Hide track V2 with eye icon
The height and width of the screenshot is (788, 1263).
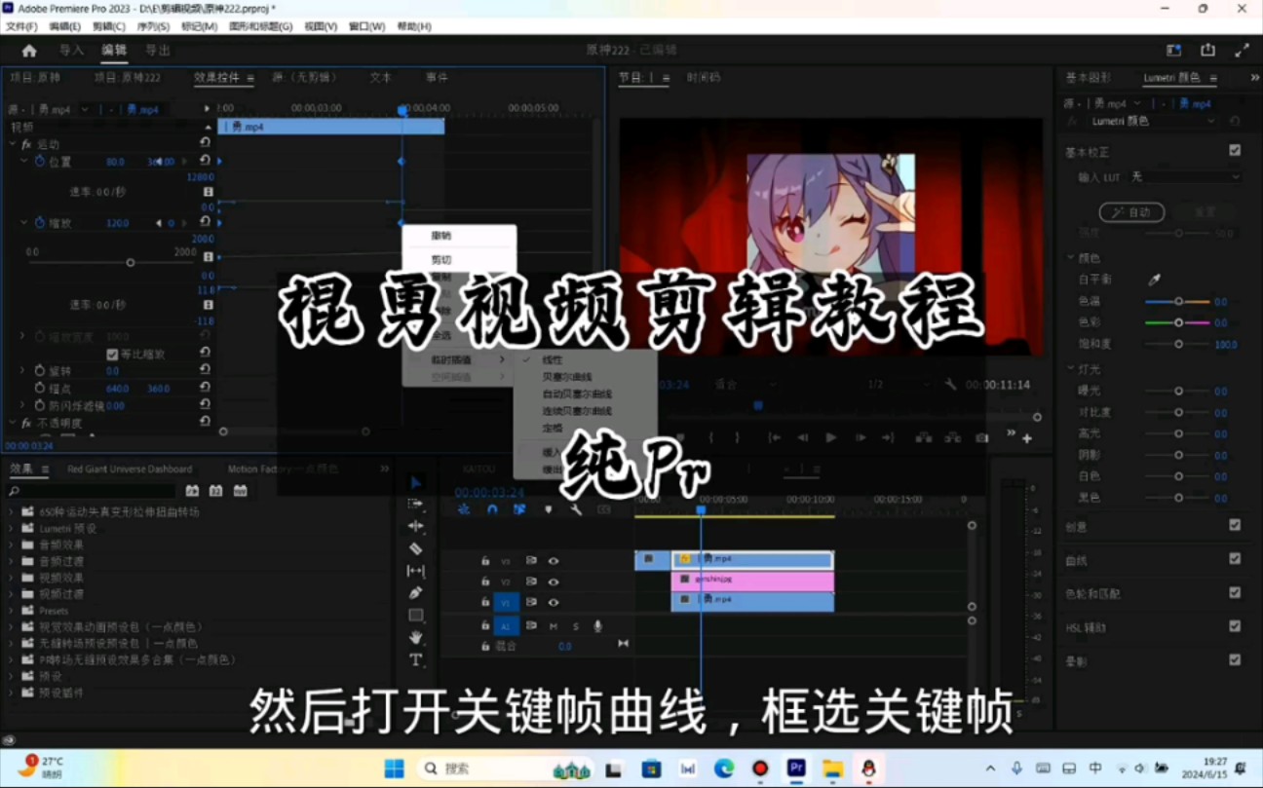click(554, 582)
